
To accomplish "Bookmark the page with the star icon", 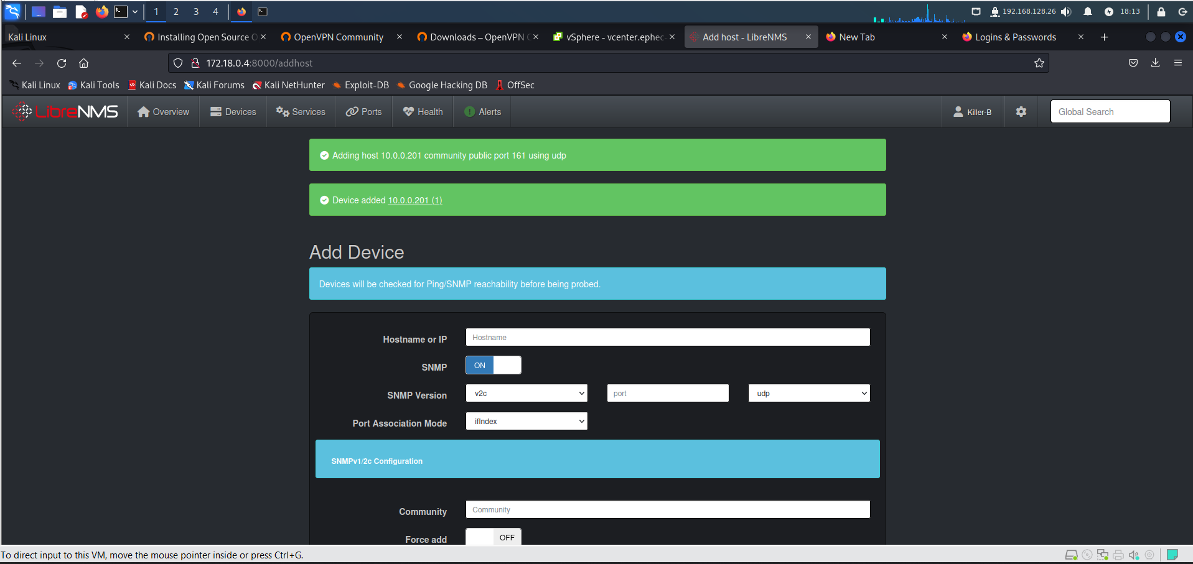I will click(1039, 63).
